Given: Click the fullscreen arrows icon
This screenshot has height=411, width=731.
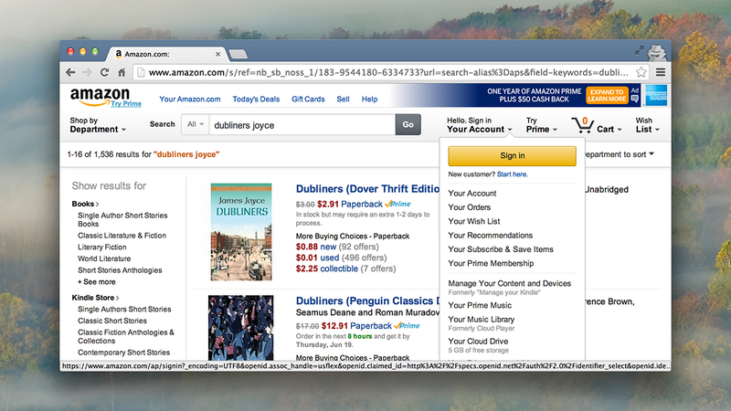Looking at the screenshot, I should [x=639, y=50].
